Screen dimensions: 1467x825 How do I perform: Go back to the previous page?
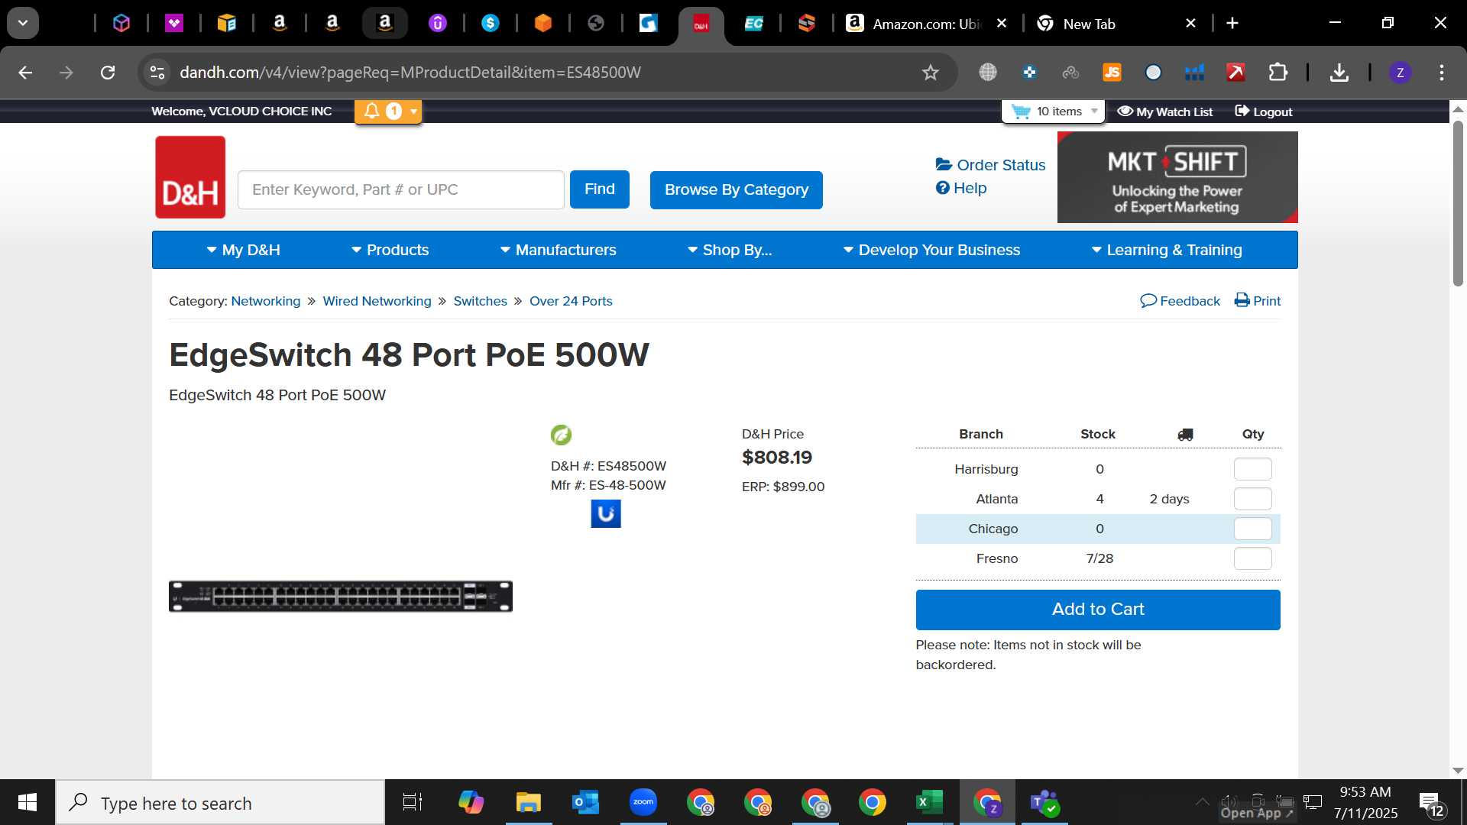pyautogui.click(x=25, y=73)
